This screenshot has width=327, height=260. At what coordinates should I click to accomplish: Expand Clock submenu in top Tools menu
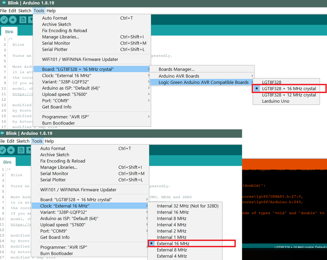(92, 75)
